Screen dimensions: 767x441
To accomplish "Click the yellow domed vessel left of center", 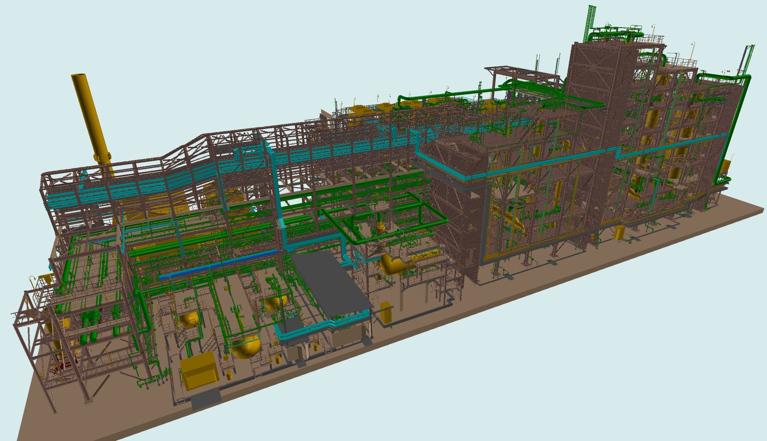I will pyautogui.click(x=190, y=319).
